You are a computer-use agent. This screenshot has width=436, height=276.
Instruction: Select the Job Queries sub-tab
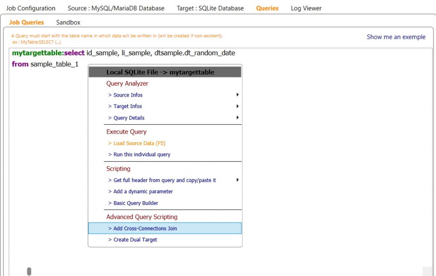[26, 23]
